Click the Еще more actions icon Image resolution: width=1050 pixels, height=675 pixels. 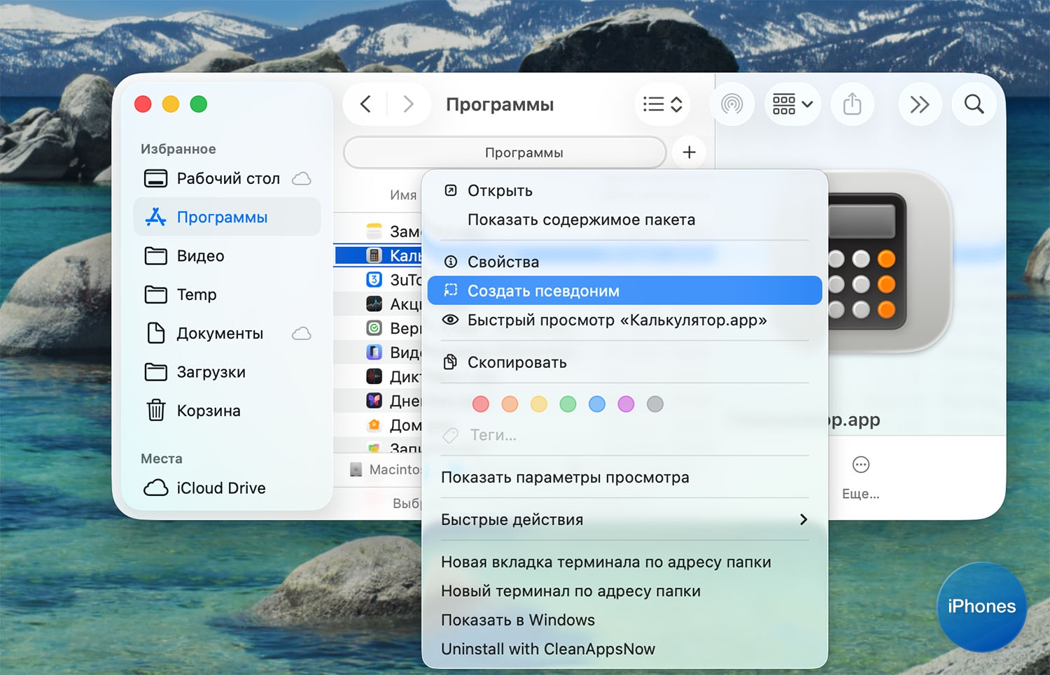pos(860,465)
